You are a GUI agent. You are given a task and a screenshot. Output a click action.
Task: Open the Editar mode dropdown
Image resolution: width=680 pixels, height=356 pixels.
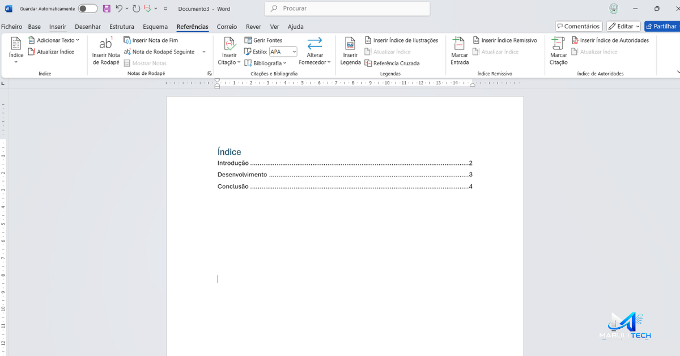click(623, 26)
